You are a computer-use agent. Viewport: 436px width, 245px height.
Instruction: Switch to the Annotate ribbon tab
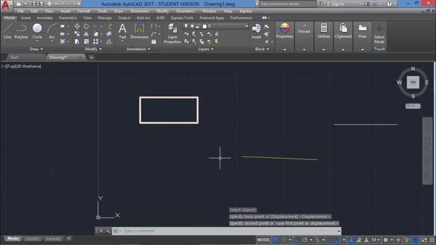pos(44,18)
